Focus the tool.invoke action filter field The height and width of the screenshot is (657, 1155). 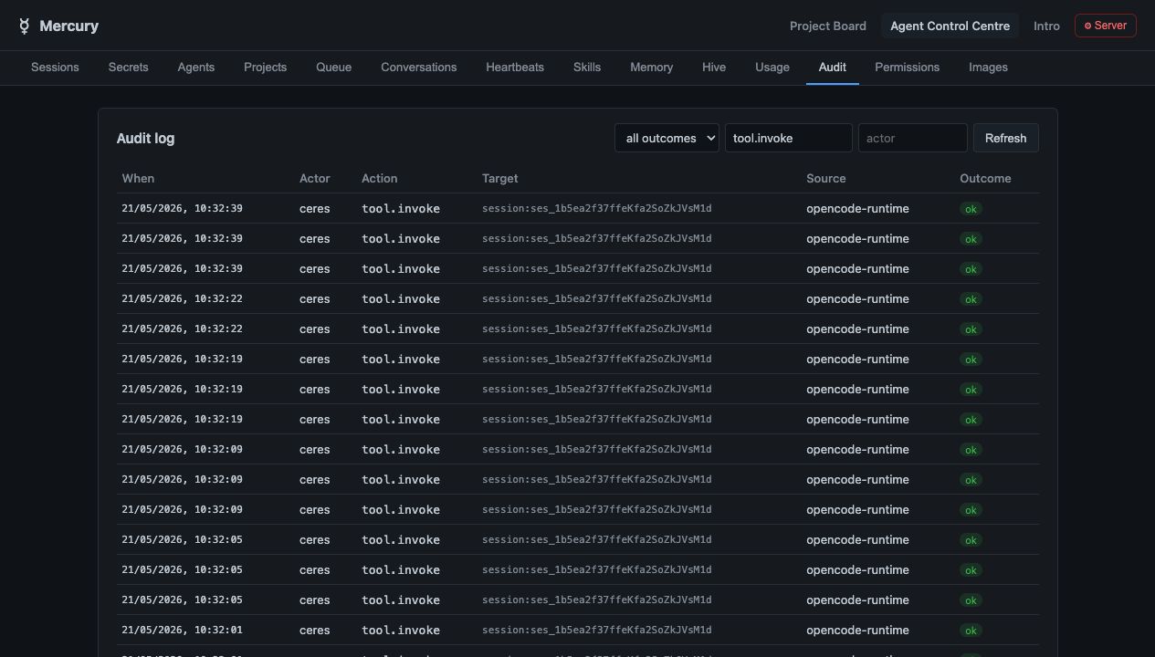click(x=789, y=138)
